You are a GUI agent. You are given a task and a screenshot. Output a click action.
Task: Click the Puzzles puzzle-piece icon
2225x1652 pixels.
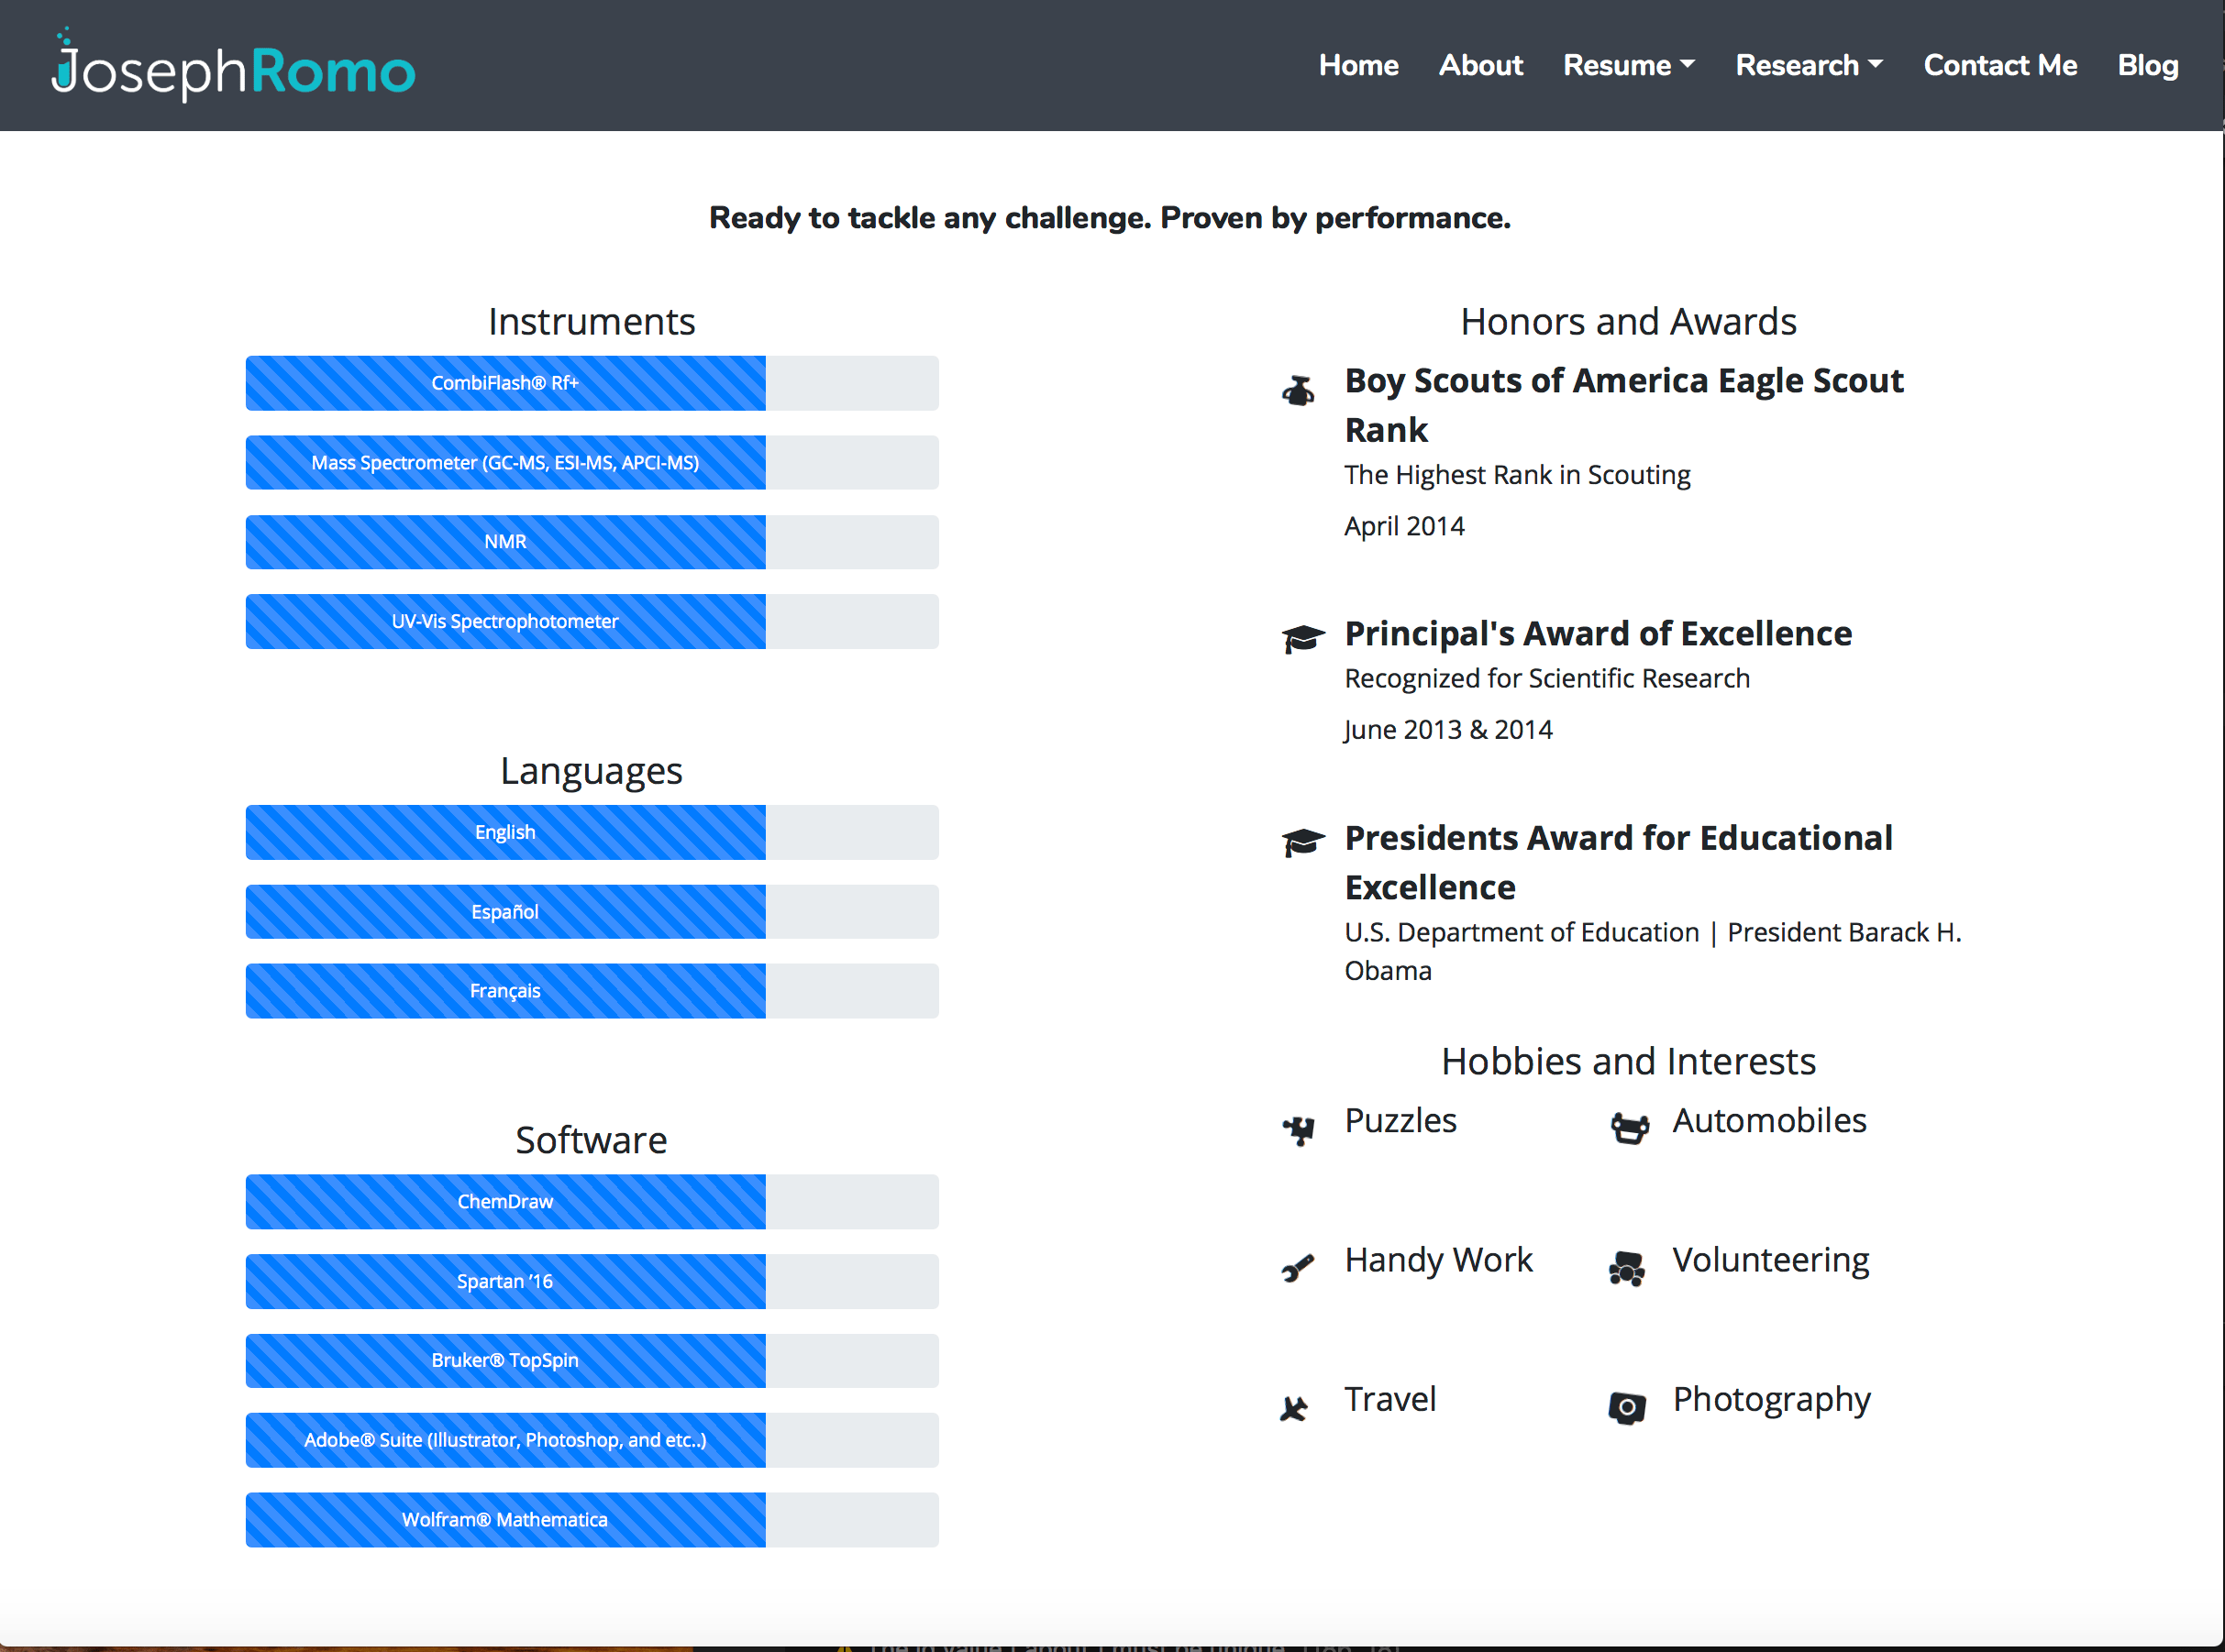pos(1299,1129)
